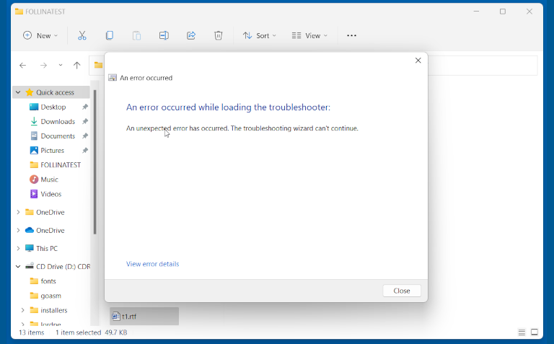
Task: Select the fonts folder in tree
Action: click(48, 281)
